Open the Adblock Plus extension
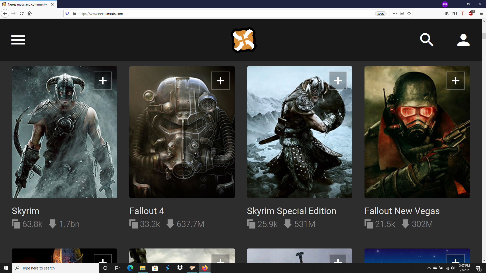The width and height of the screenshot is (486, 273). tap(471, 13)
